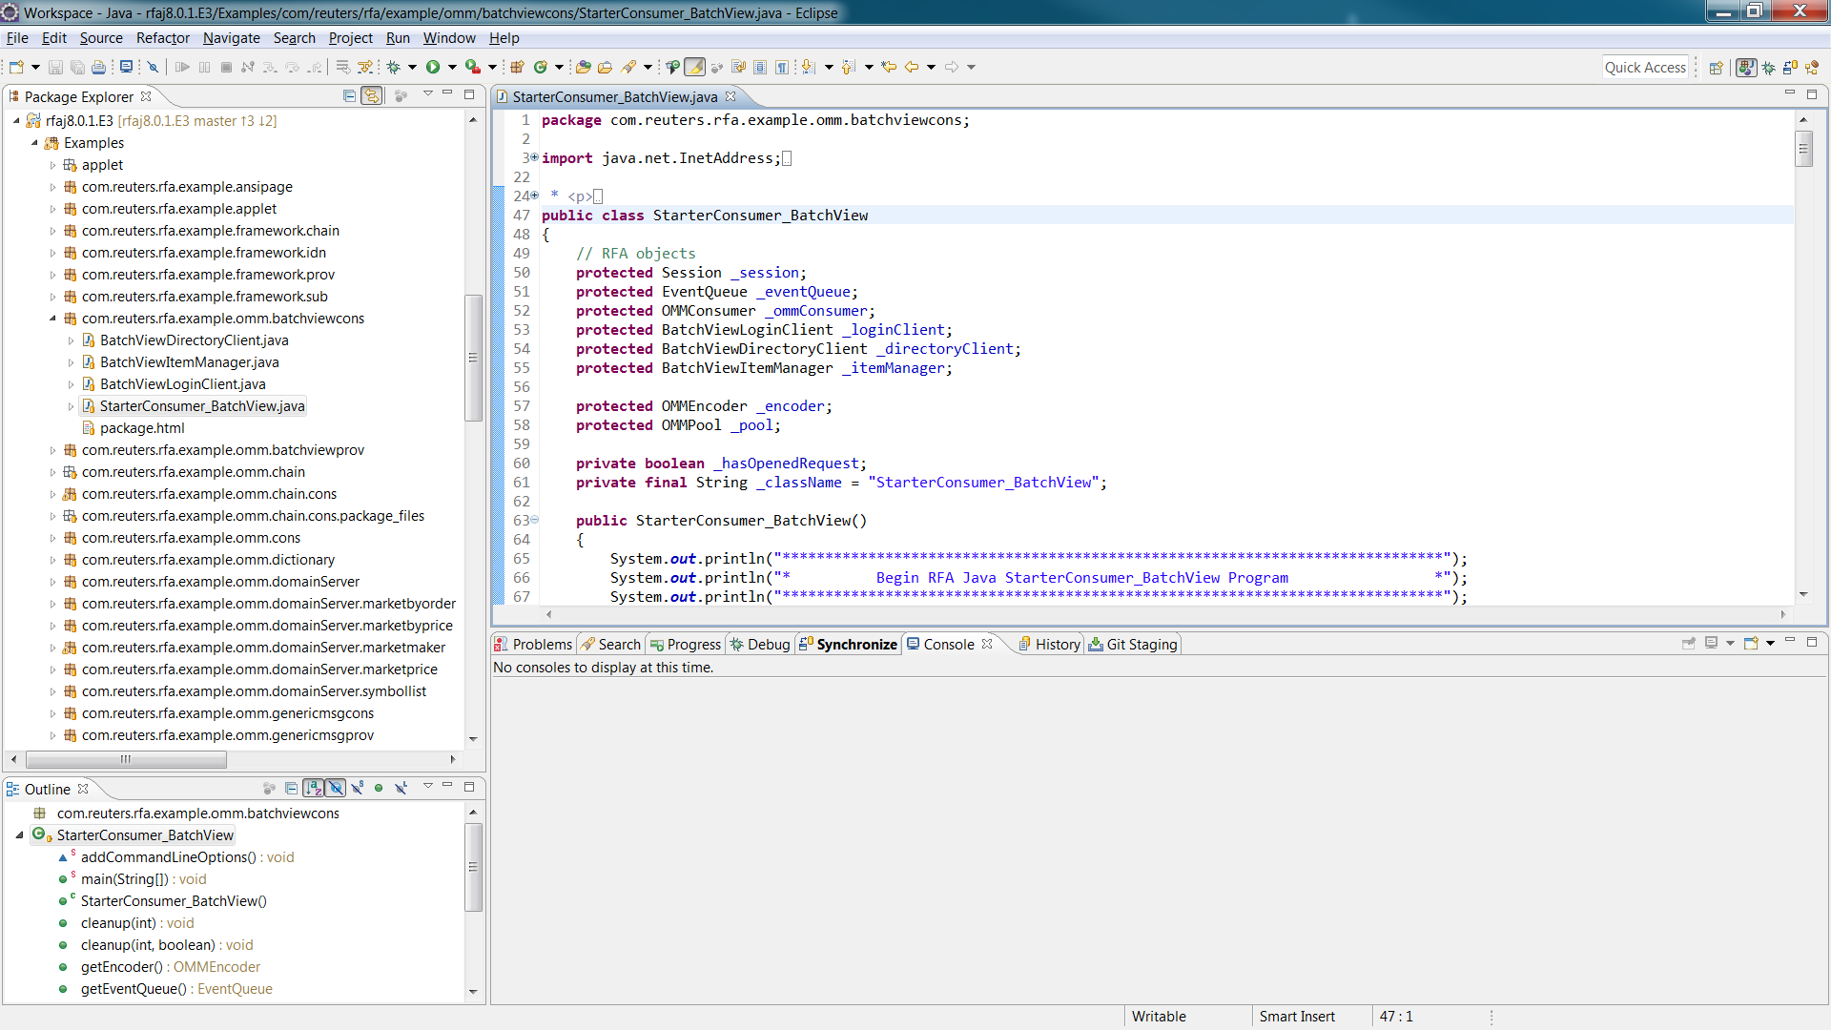Toggle the Java perspective button
The image size is (1831, 1030).
[1746, 68]
